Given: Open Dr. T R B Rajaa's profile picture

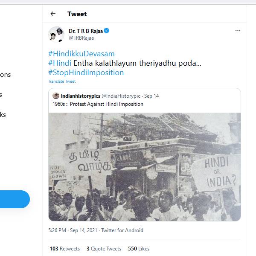Looking at the screenshot, I should pyautogui.click(x=56, y=34).
